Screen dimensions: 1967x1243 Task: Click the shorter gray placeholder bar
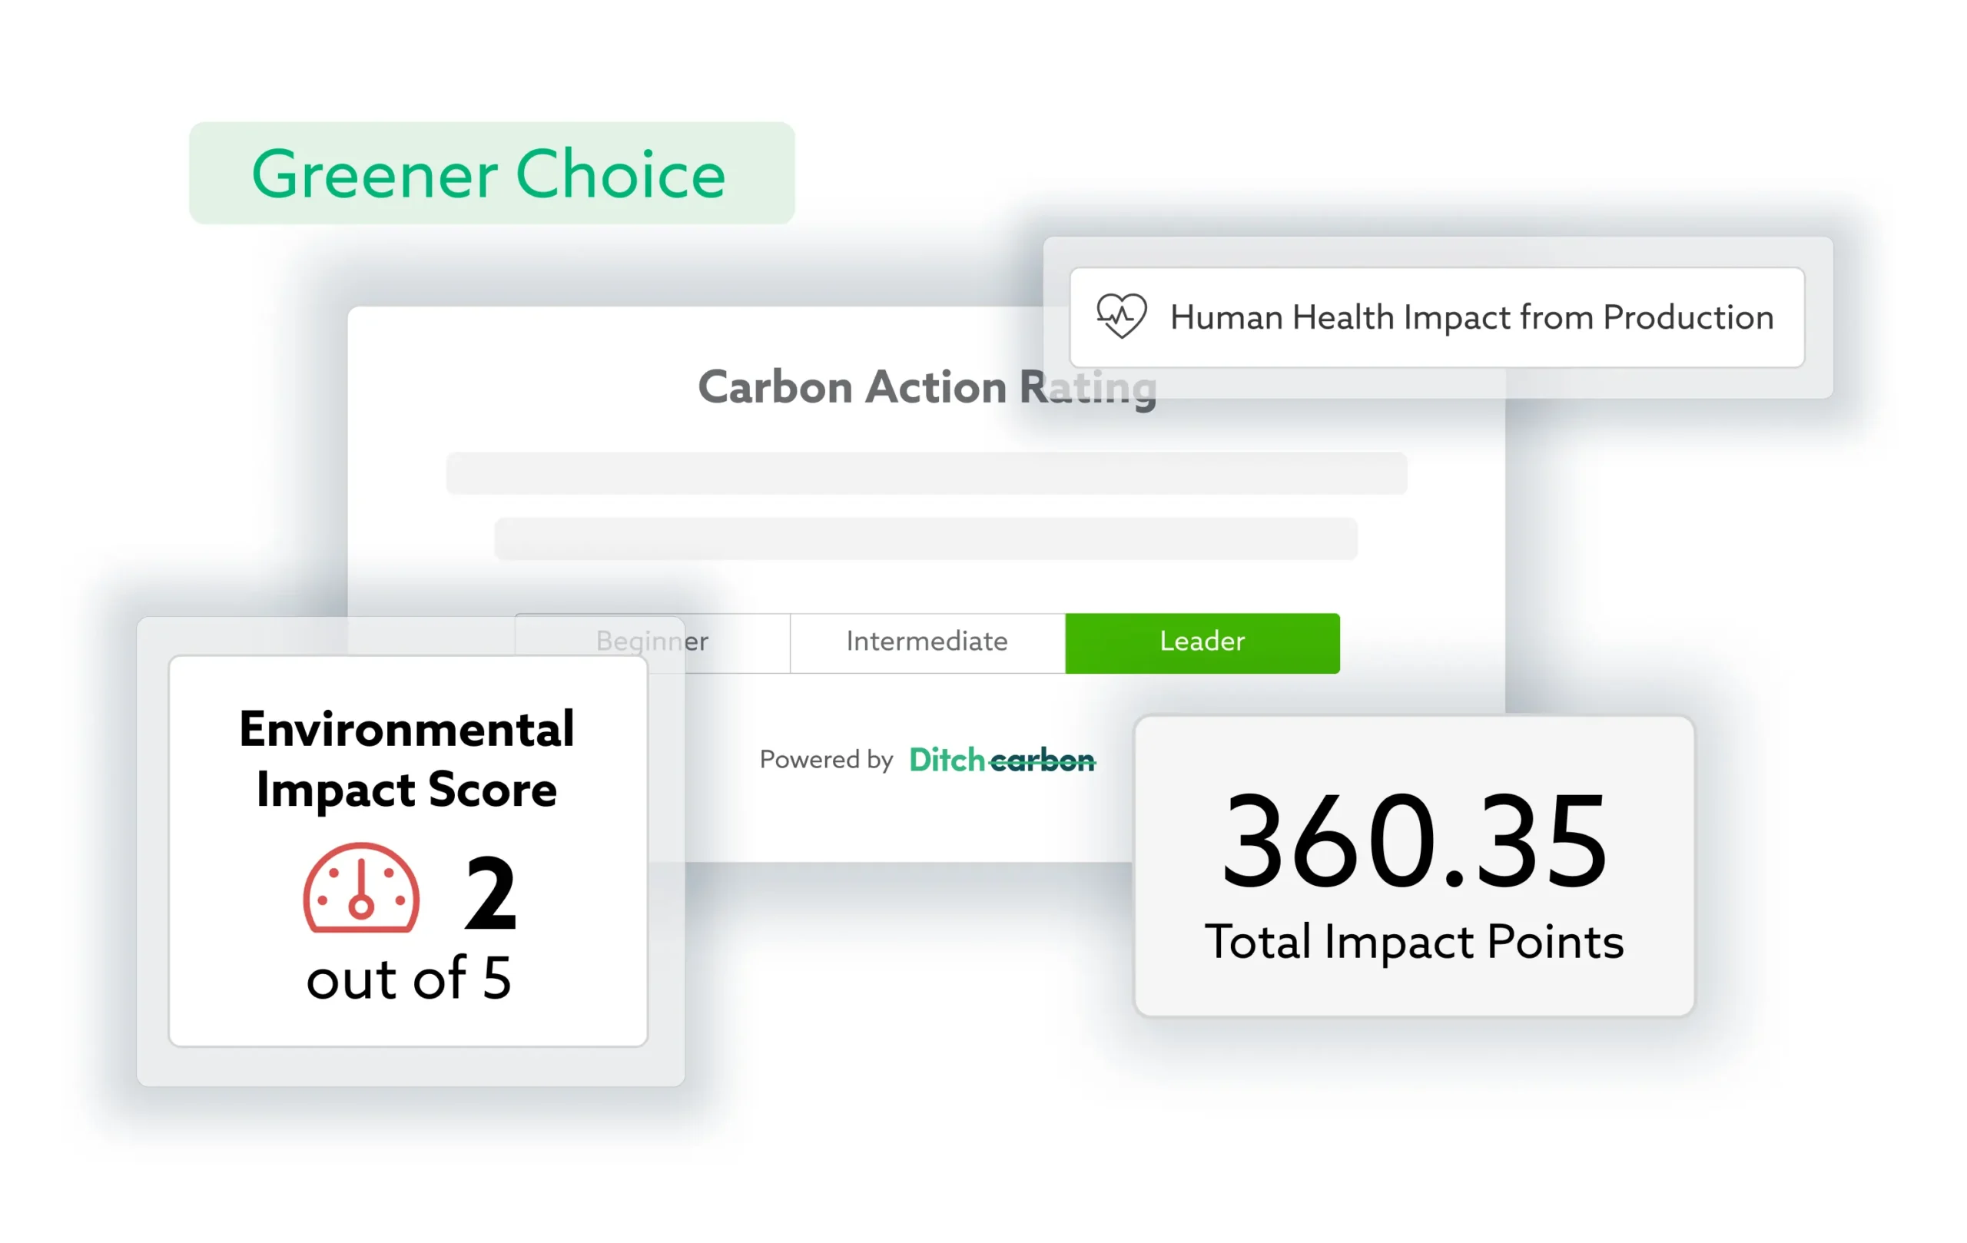pos(926,539)
